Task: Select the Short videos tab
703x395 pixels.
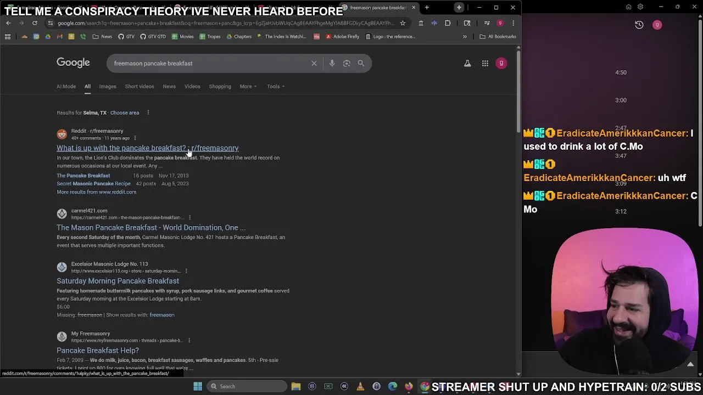Action: click(x=140, y=86)
